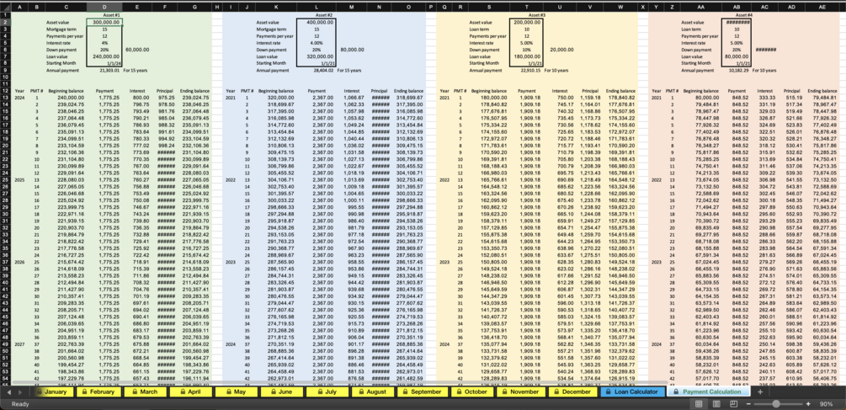Click the 'Mortgage term' label under Asset #1
The width and height of the screenshot is (846, 410).
(x=60, y=29)
